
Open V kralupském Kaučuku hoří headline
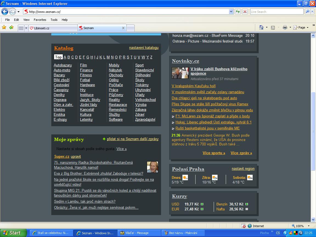193,86
